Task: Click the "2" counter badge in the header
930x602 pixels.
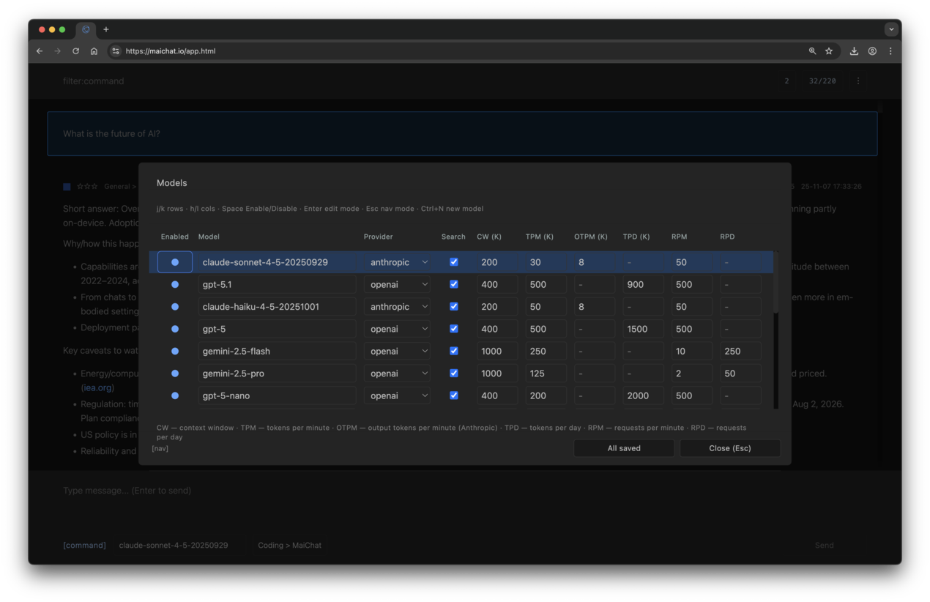Action: [786, 81]
